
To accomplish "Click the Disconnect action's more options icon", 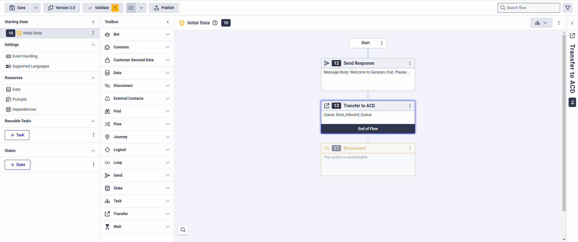I will tap(410, 148).
